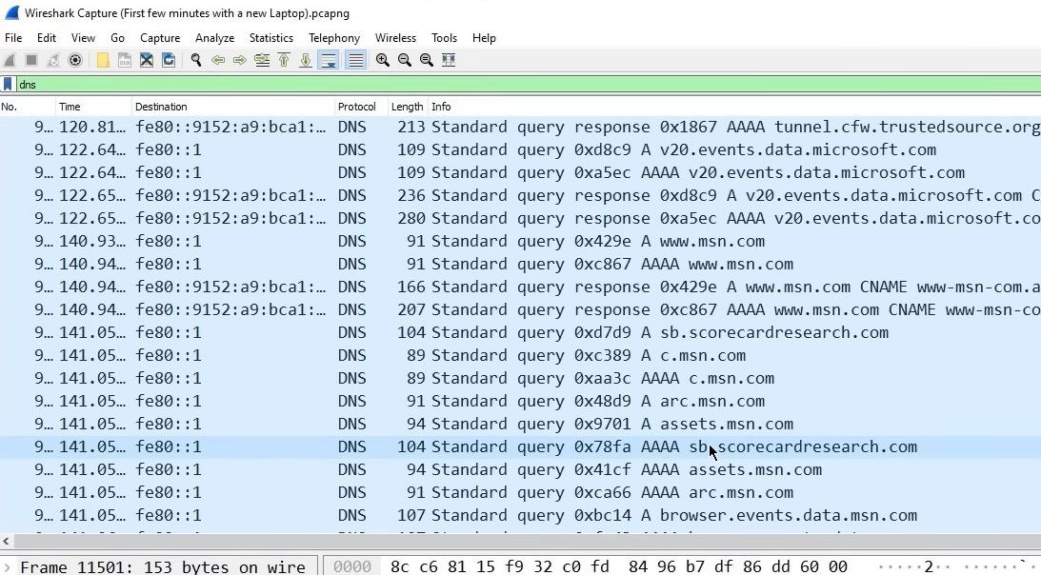1041x575 pixels.
Task: Open display filter bookmarks icon
Action: coord(8,85)
